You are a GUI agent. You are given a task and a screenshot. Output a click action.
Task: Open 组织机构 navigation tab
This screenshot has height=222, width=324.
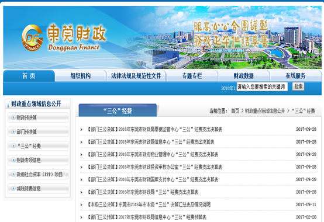tap(81, 76)
